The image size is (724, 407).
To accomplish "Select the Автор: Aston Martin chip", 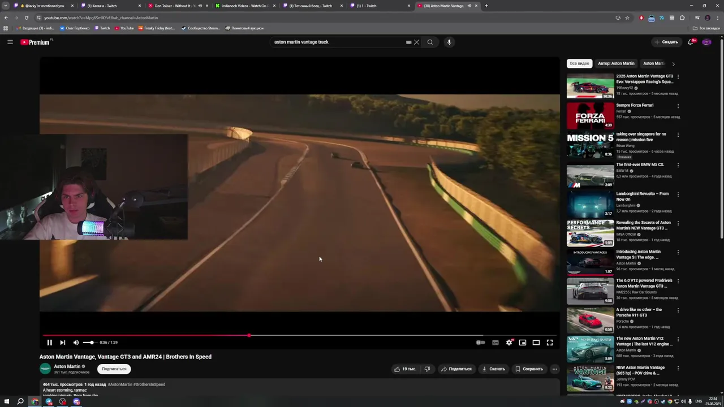I will (616, 63).
